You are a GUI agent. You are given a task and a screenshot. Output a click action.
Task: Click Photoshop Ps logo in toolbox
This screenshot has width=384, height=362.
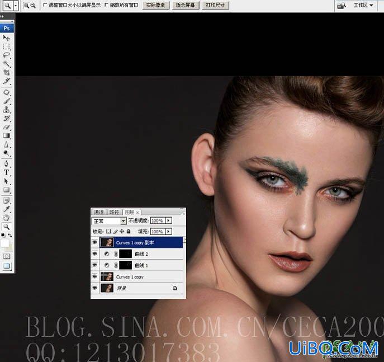tap(7, 28)
